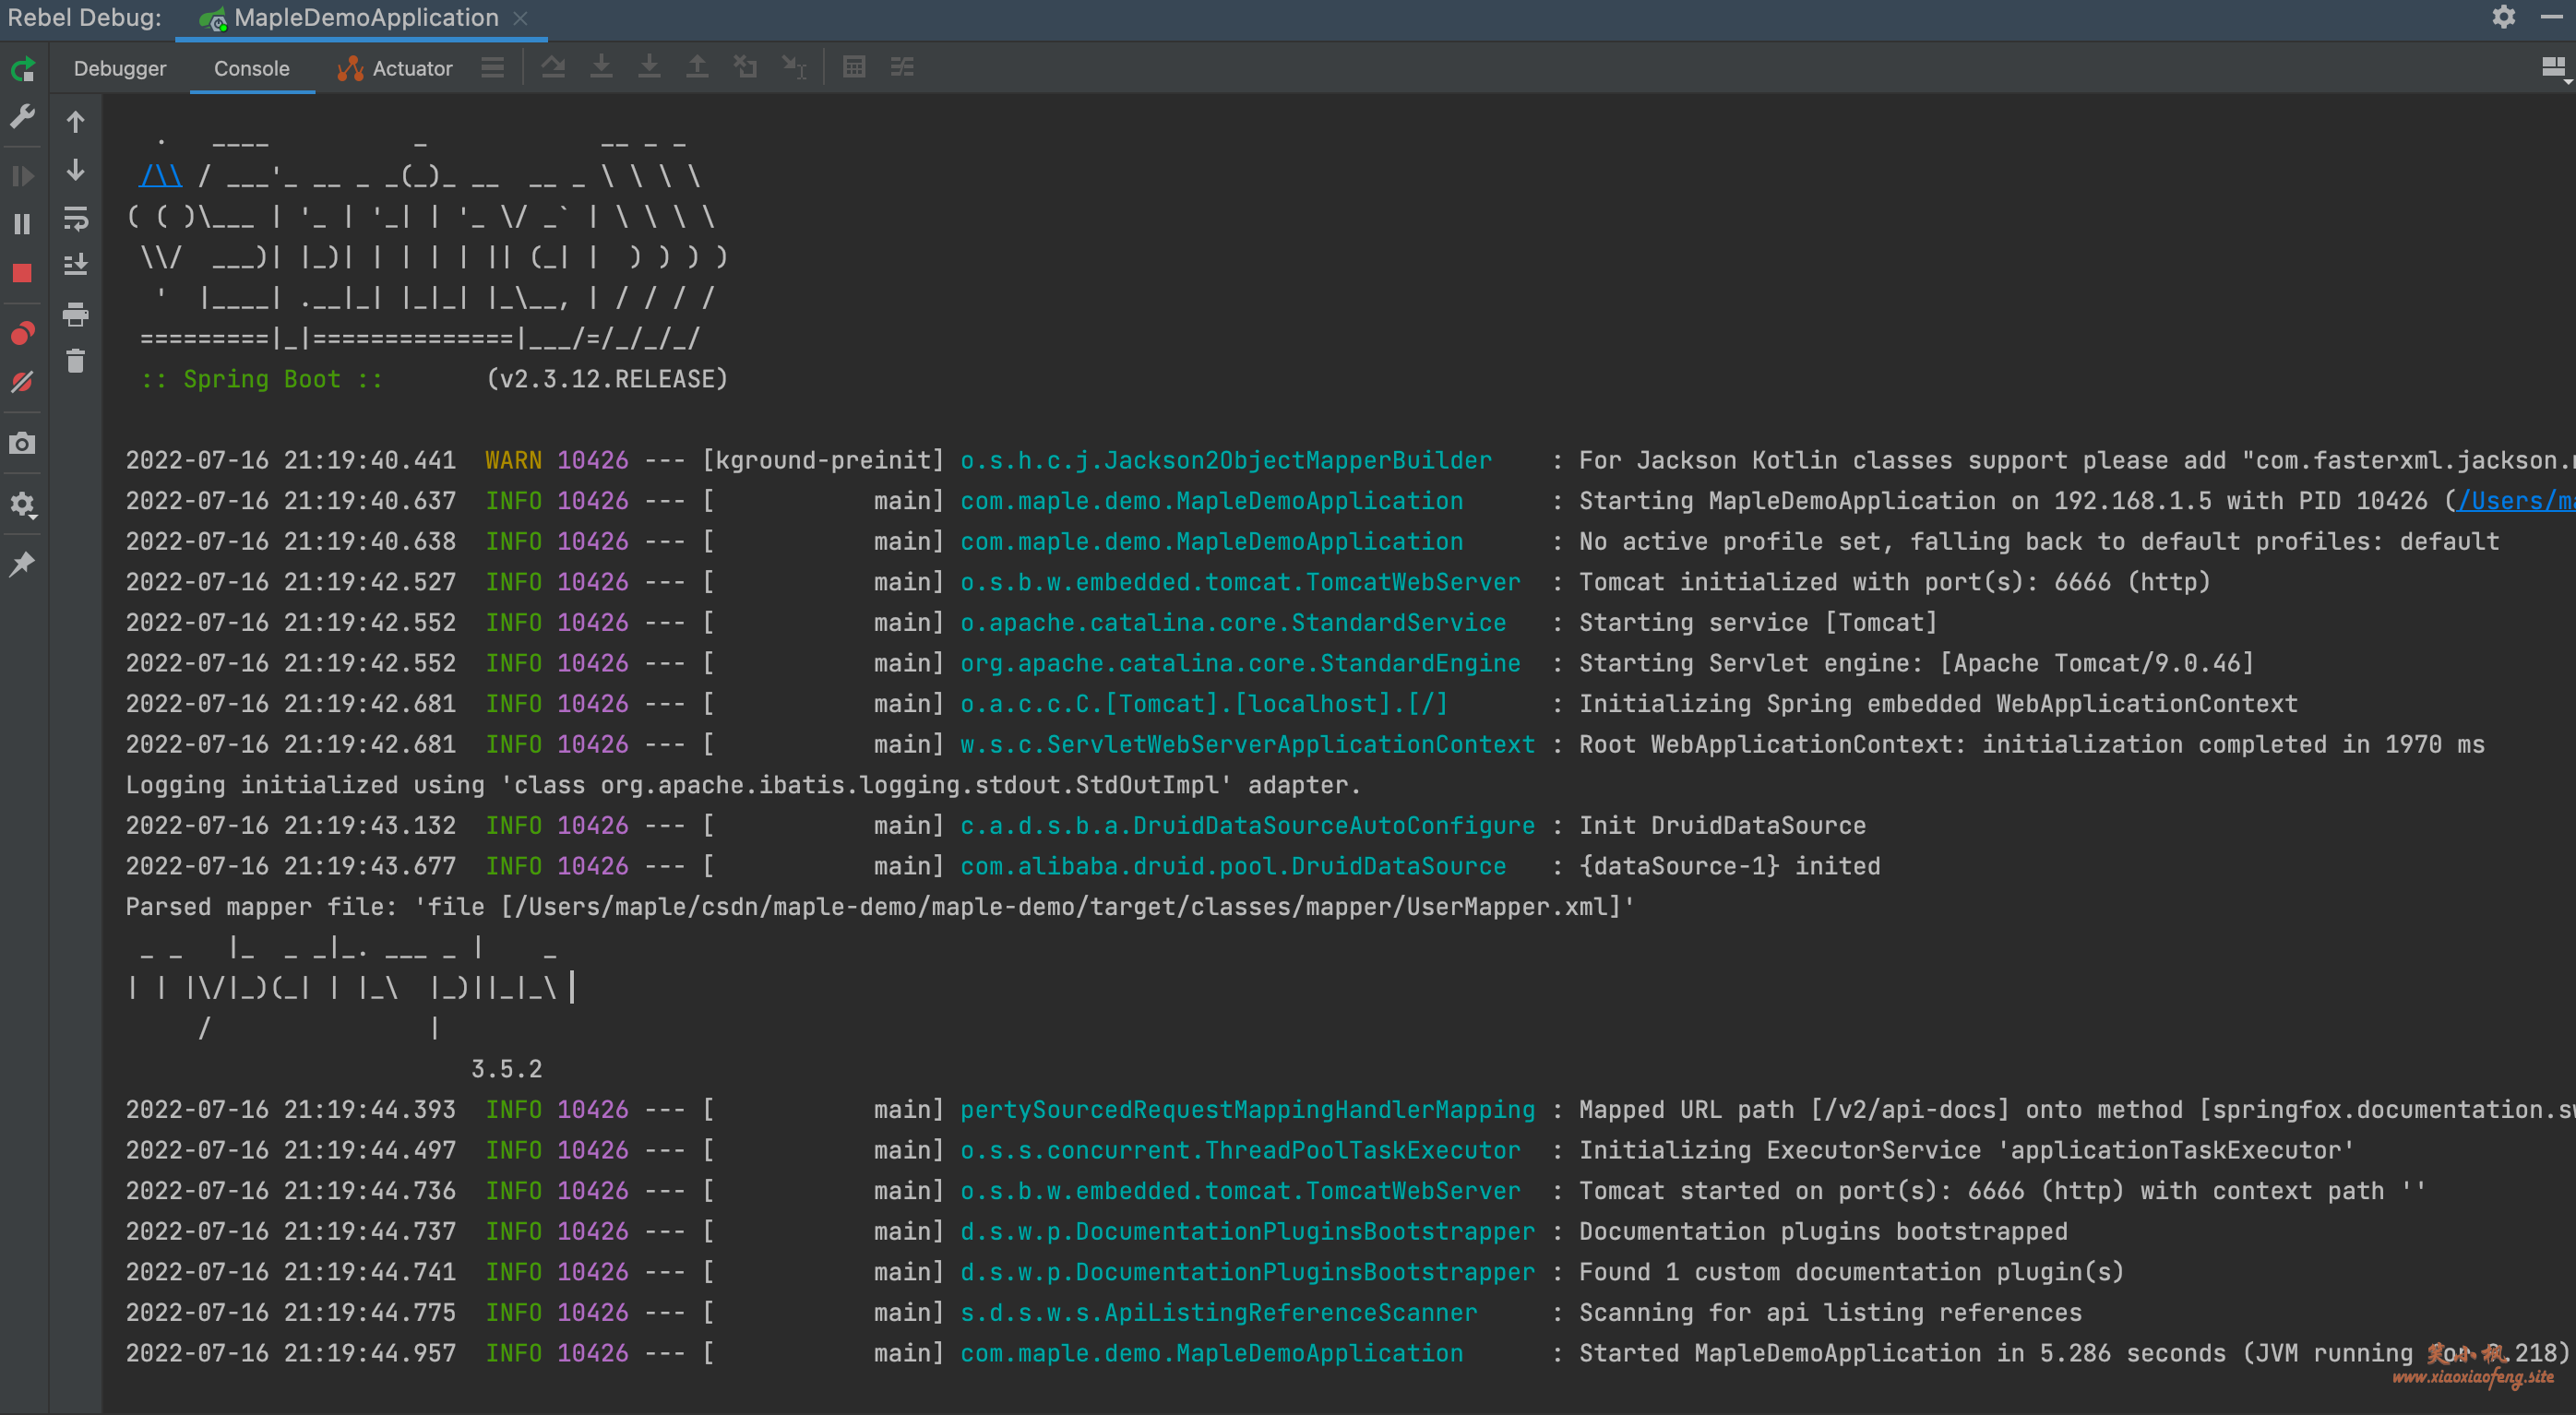The image size is (2576, 1415).
Task: Take a thread dump with the camera icon
Action: (22, 443)
